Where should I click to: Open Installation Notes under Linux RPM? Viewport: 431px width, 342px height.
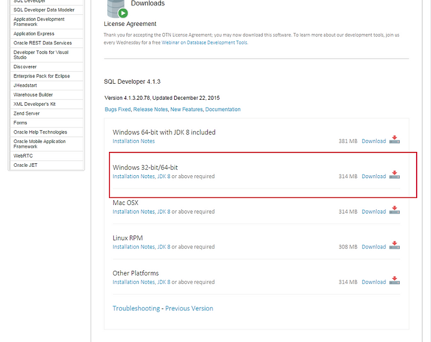point(133,247)
